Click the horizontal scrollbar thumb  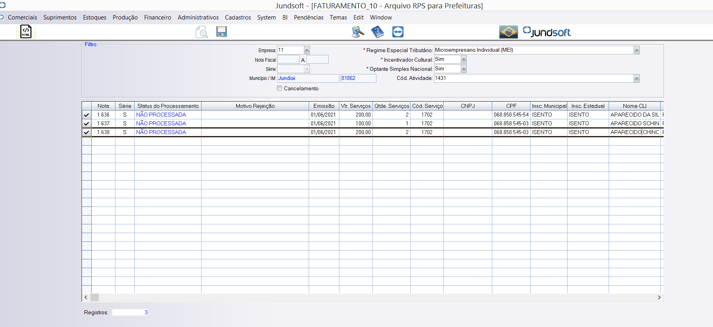[94, 297]
